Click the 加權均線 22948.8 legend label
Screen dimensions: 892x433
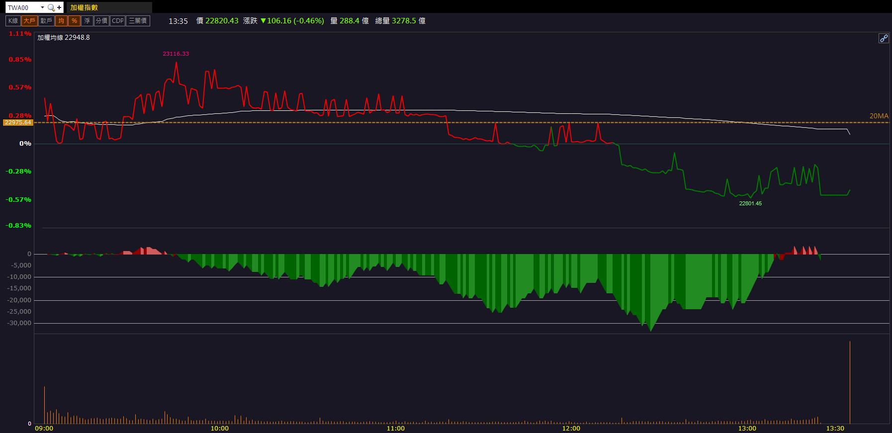64,37
